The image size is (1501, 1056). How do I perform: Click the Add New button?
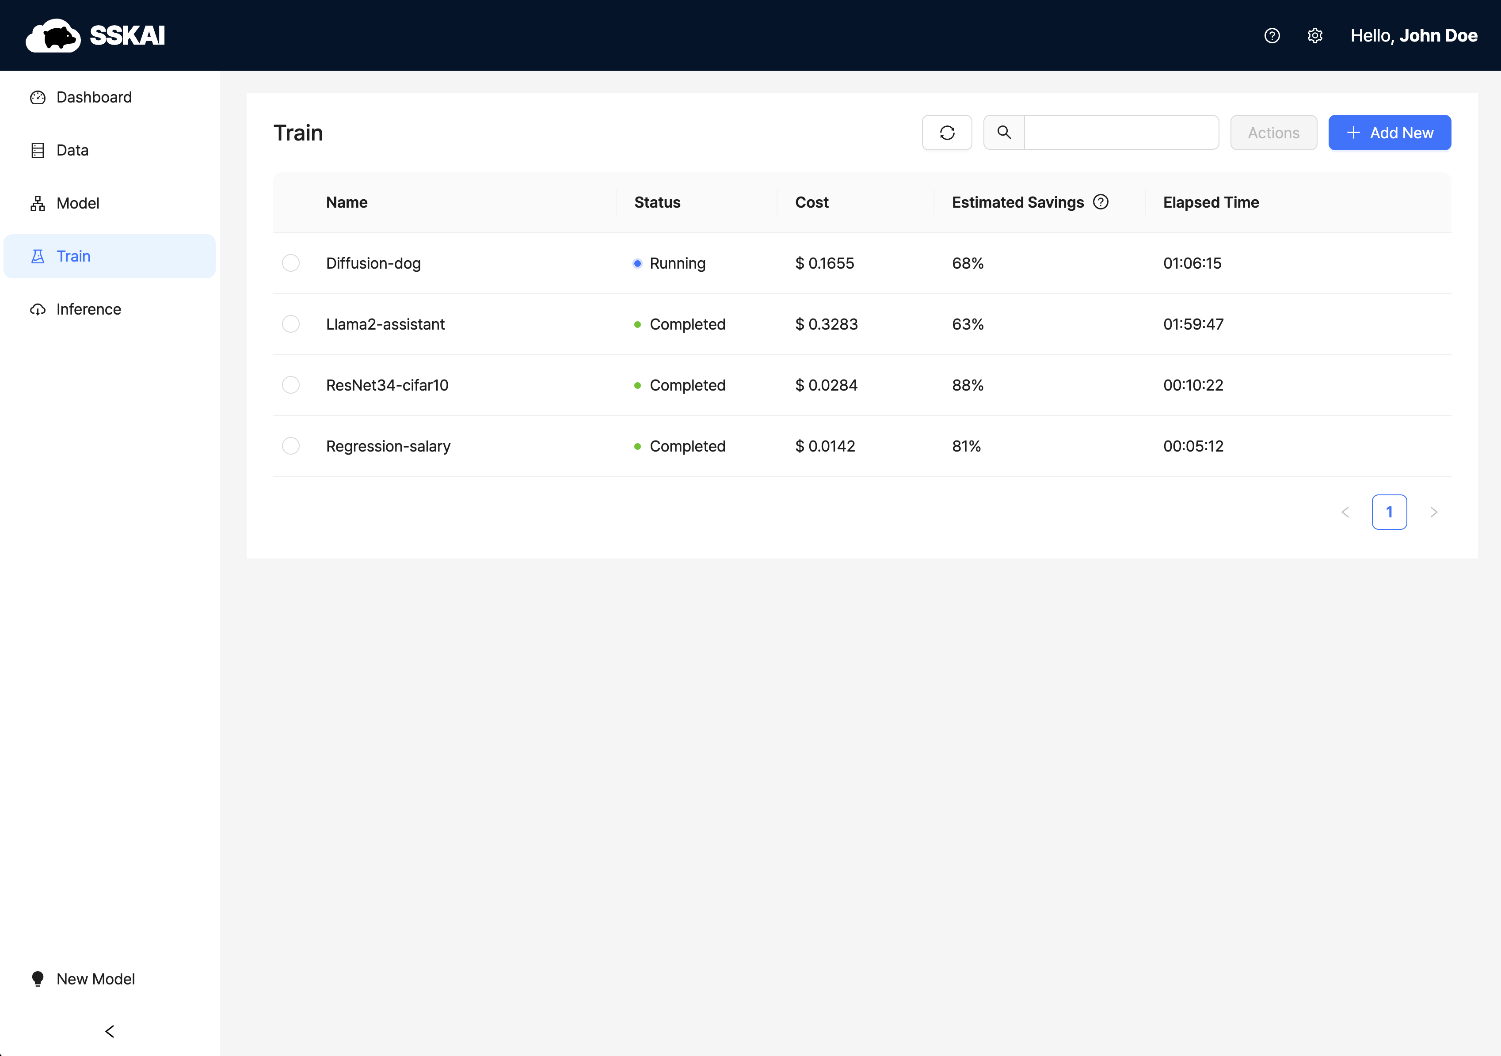click(x=1389, y=133)
